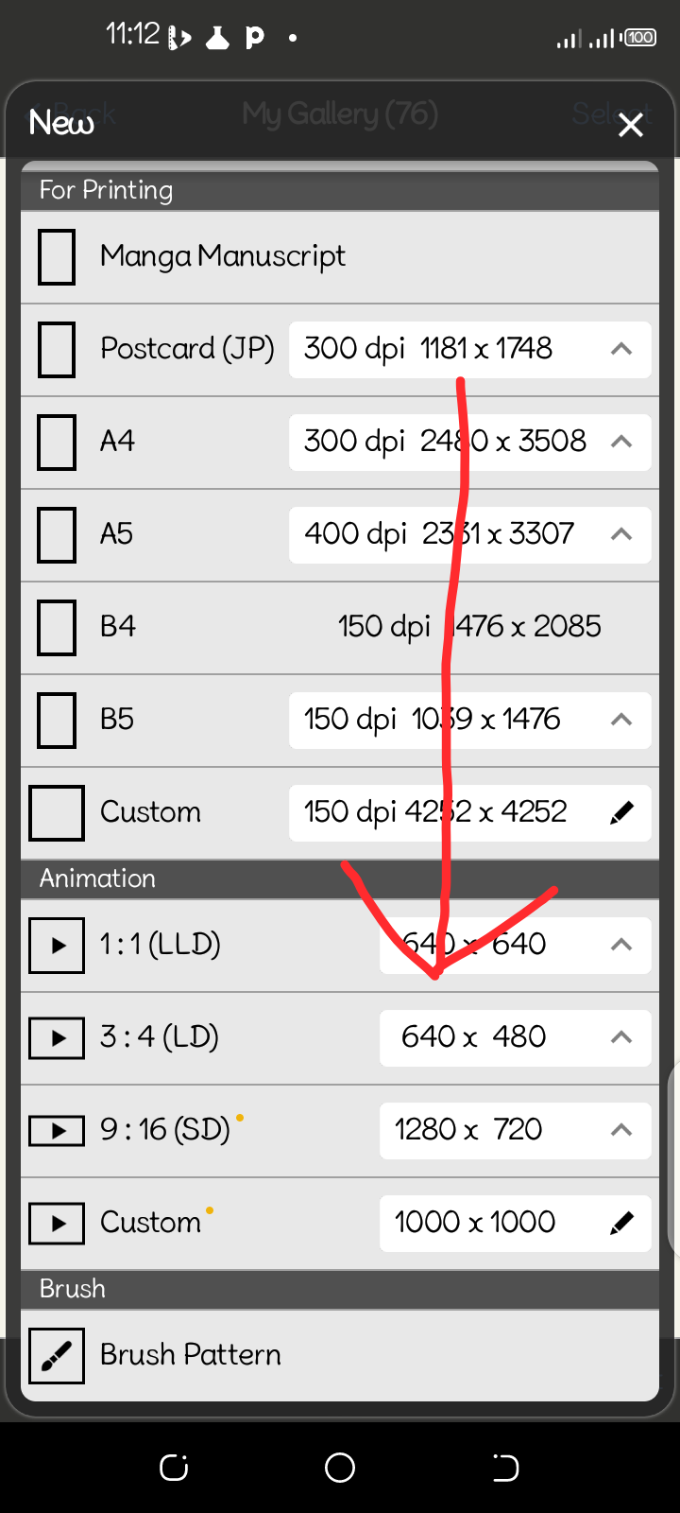Edit the custom animation 1000 x 1000 size
This screenshot has width=680, height=1513.
coord(620,1223)
